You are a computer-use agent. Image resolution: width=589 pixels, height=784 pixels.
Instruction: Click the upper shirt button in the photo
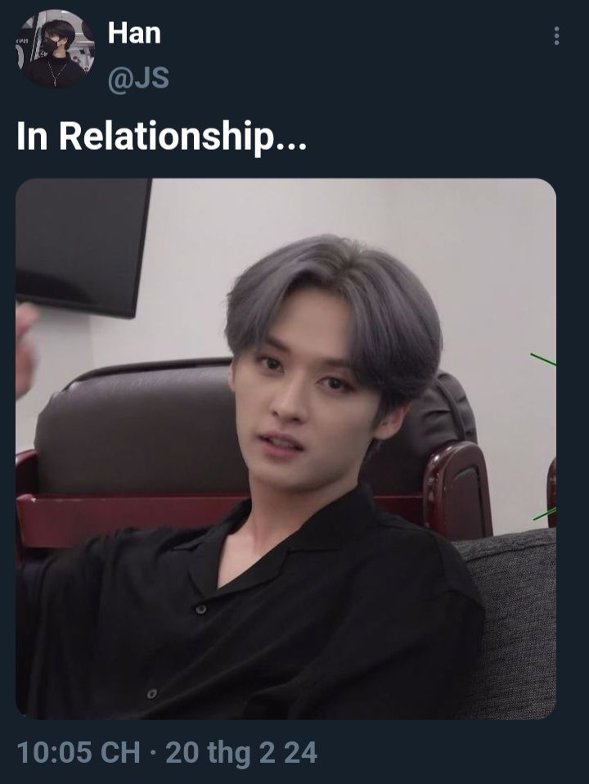click(x=200, y=609)
